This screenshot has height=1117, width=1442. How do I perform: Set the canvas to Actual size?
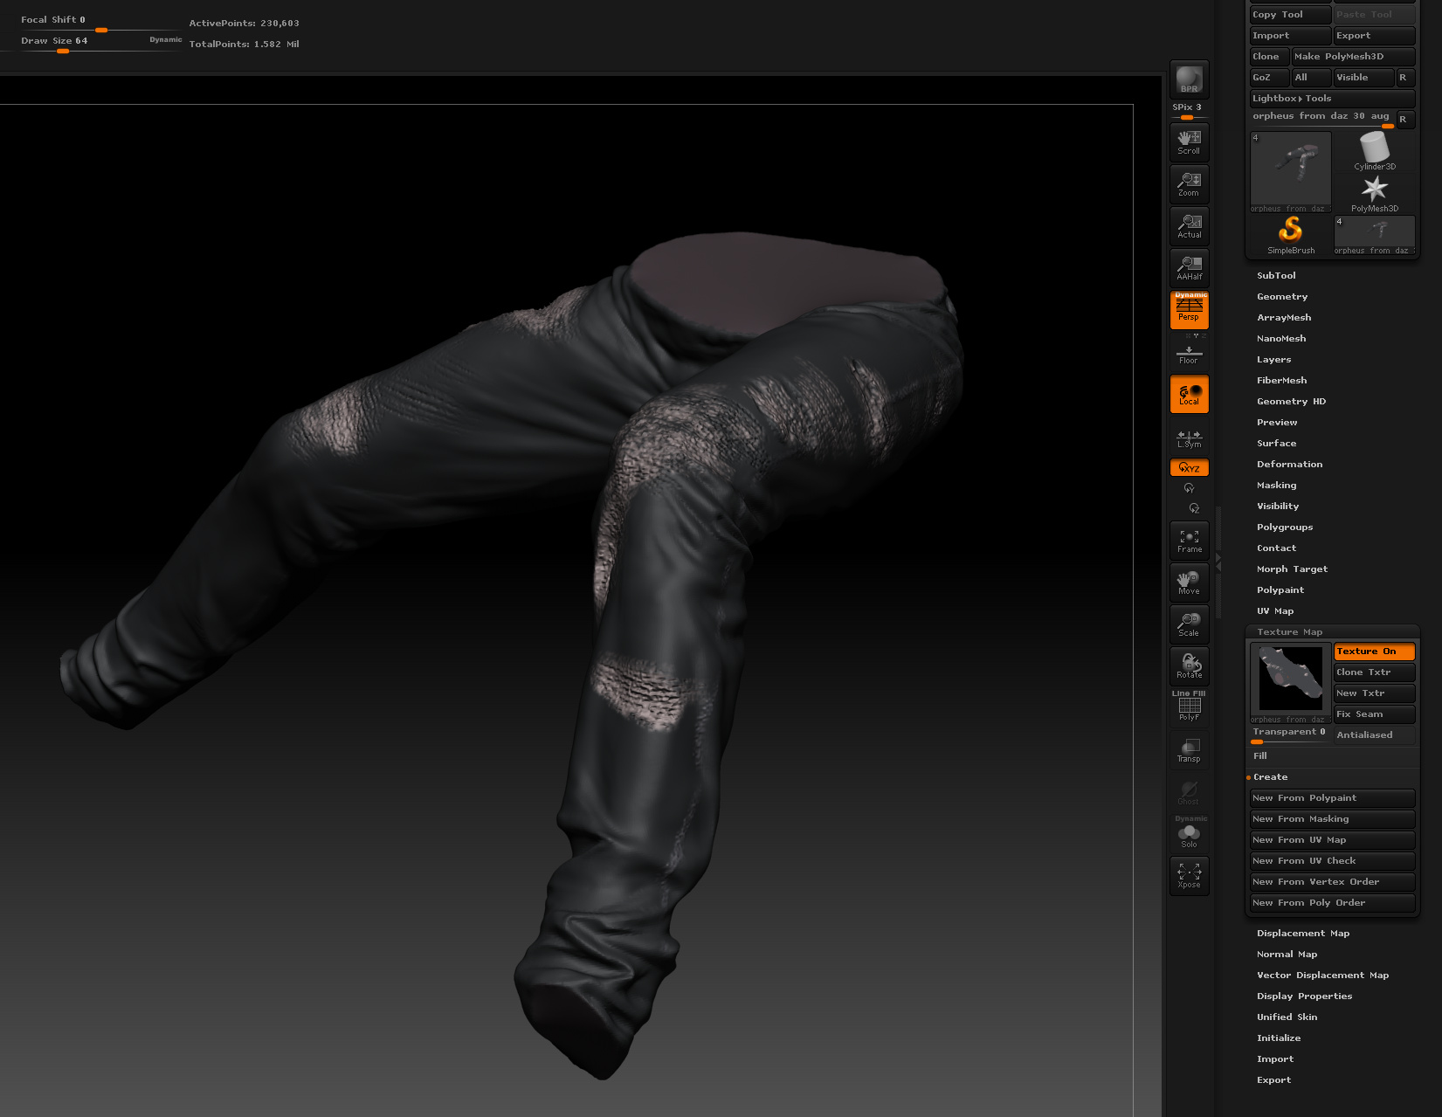pyautogui.click(x=1189, y=226)
